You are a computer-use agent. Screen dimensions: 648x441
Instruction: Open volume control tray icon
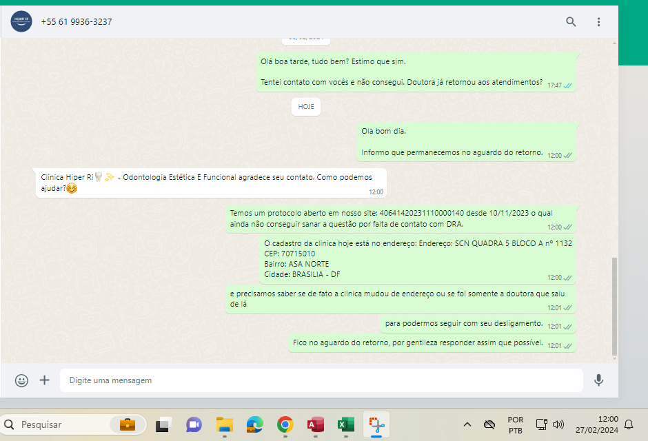pos(558,424)
